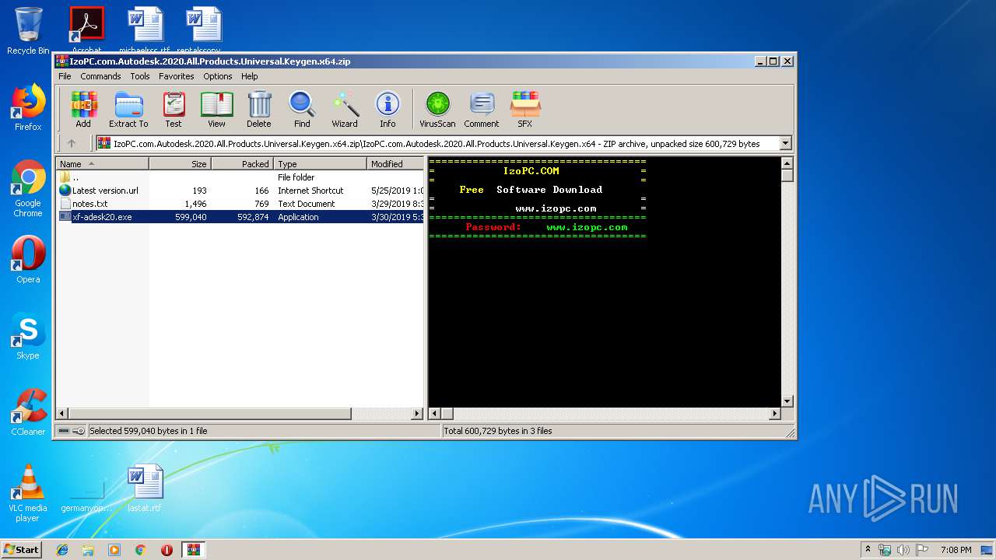Open Acrobat desktop shortcut
Screen dimensions: 996x560
(86, 30)
